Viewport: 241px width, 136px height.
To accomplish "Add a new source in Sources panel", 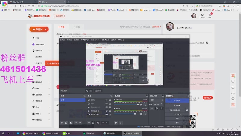I will (x=89, y=123).
